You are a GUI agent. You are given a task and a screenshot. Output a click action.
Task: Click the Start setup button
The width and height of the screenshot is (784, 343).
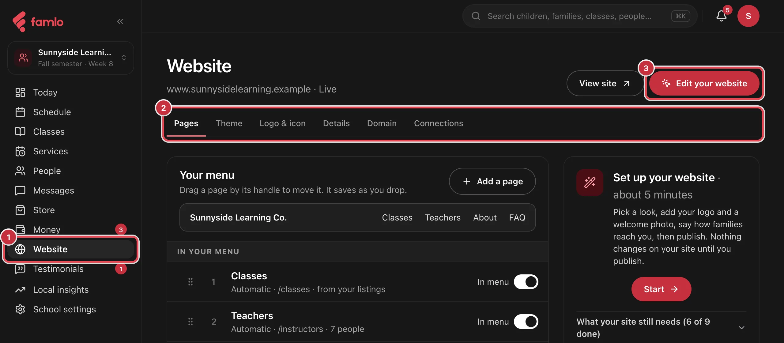click(661, 289)
